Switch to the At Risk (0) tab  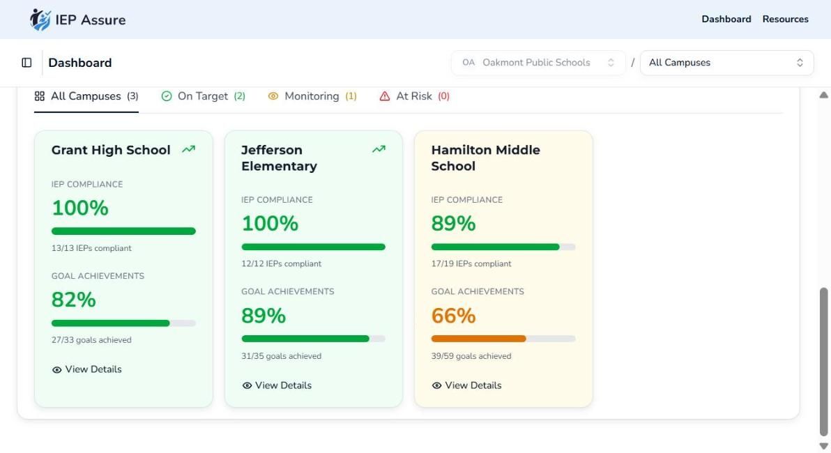coord(414,96)
